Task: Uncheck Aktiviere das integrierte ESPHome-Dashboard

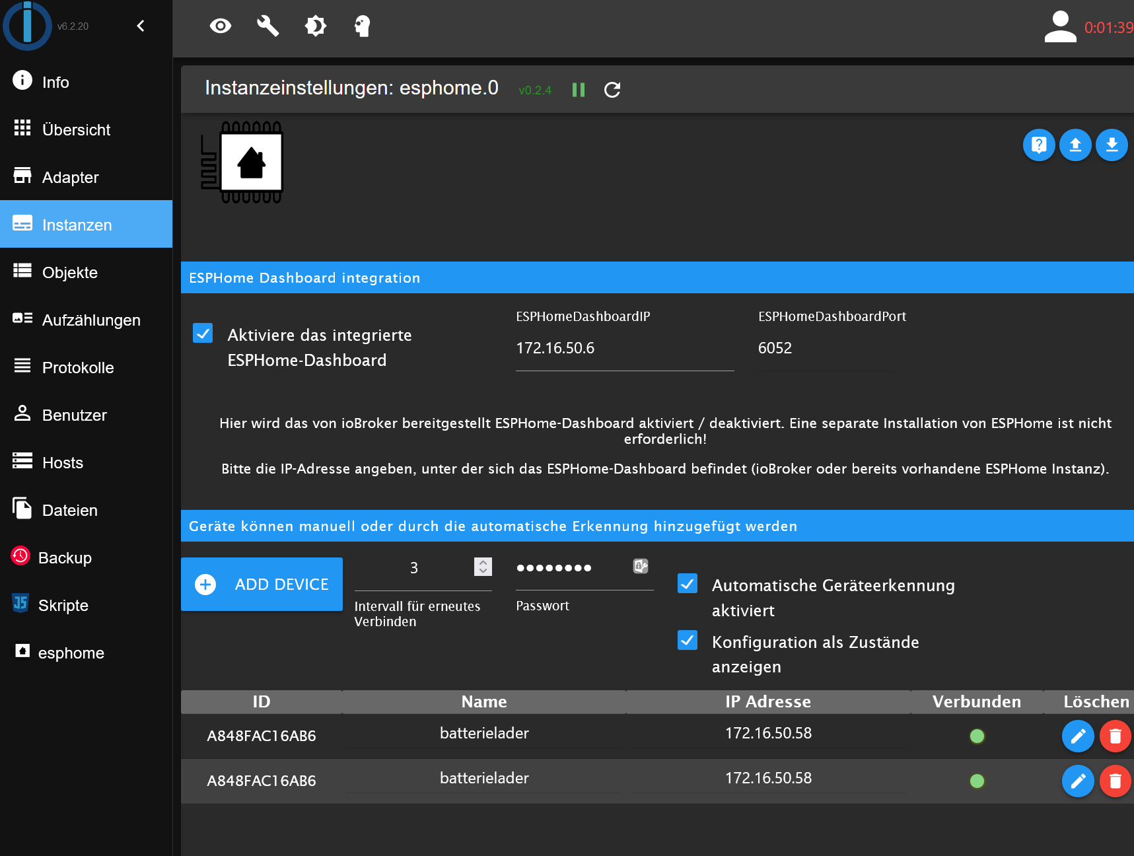Action: (x=203, y=333)
